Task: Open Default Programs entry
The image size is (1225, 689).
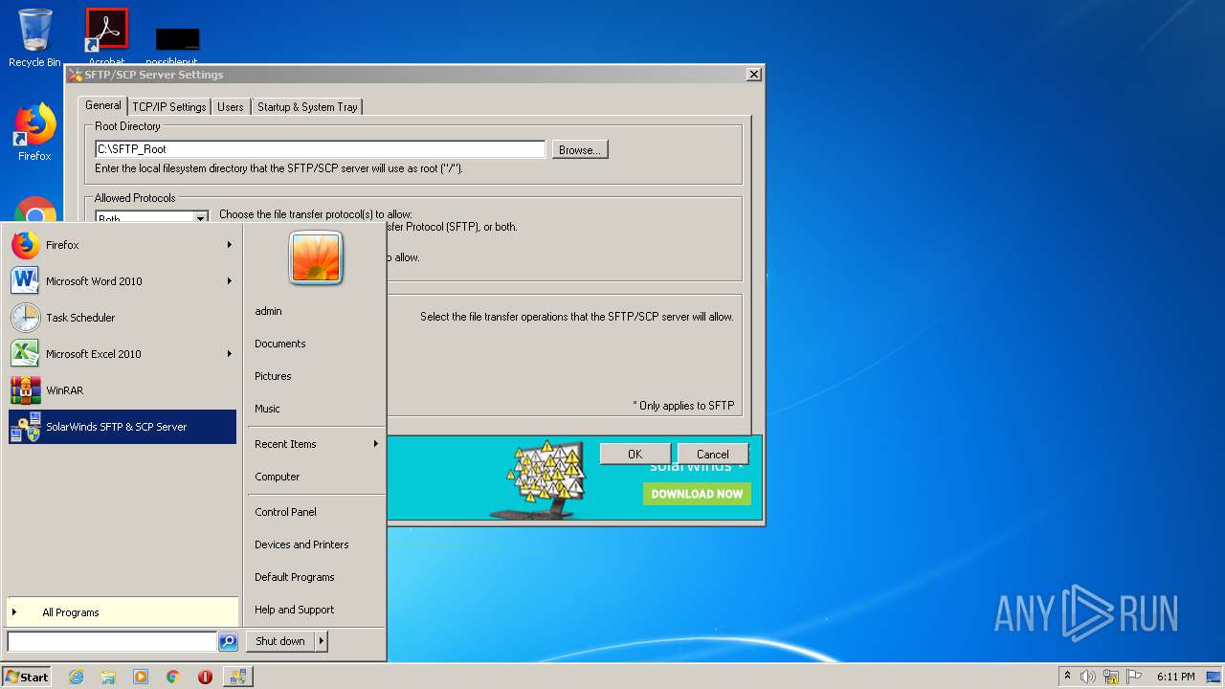Action: pyautogui.click(x=295, y=577)
